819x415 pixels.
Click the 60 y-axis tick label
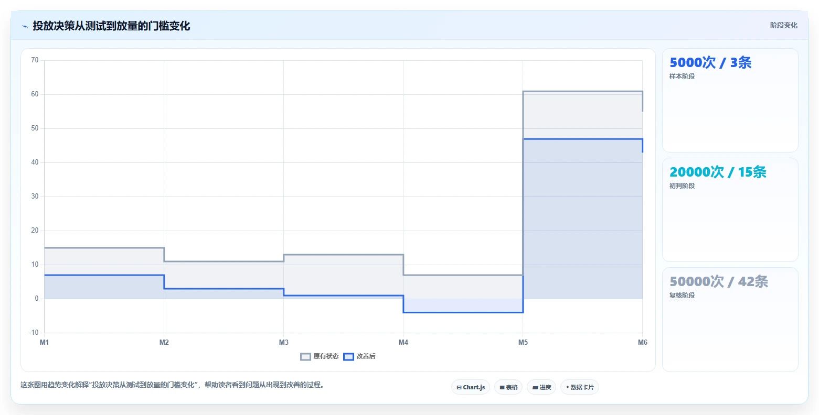[35, 94]
